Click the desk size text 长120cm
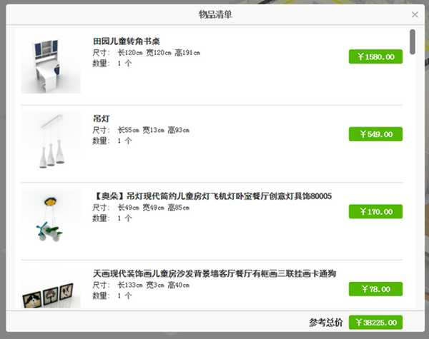This screenshot has height=339, width=429. pos(130,52)
